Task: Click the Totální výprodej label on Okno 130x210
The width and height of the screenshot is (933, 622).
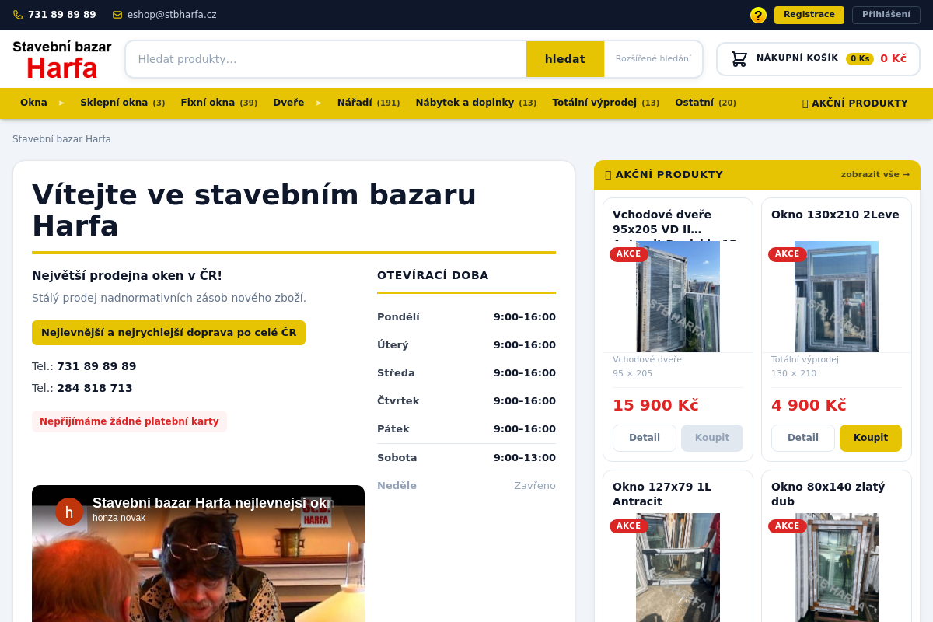Action: [805, 359]
